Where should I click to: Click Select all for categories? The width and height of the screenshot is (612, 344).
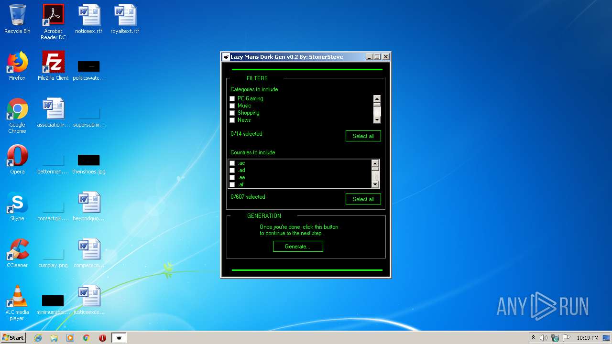point(363,136)
